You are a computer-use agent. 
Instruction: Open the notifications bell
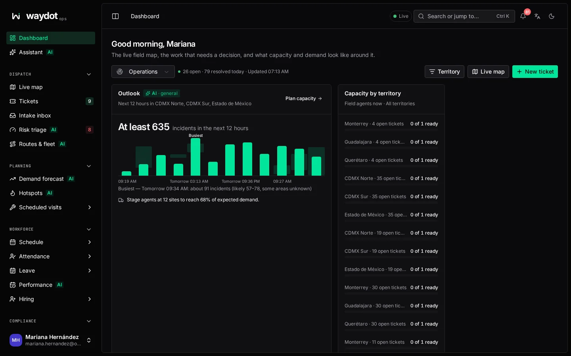click(523, 16)
